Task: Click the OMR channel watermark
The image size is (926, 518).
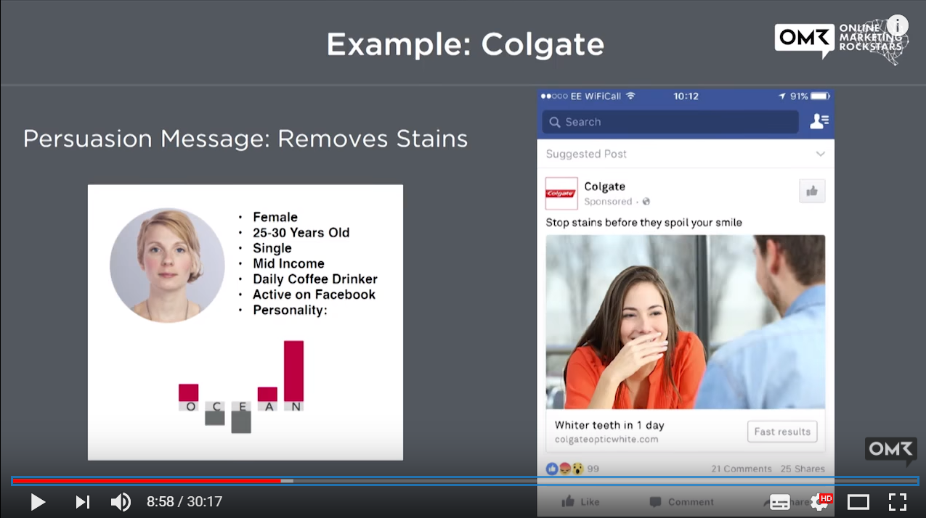Action: coord(890,451)
